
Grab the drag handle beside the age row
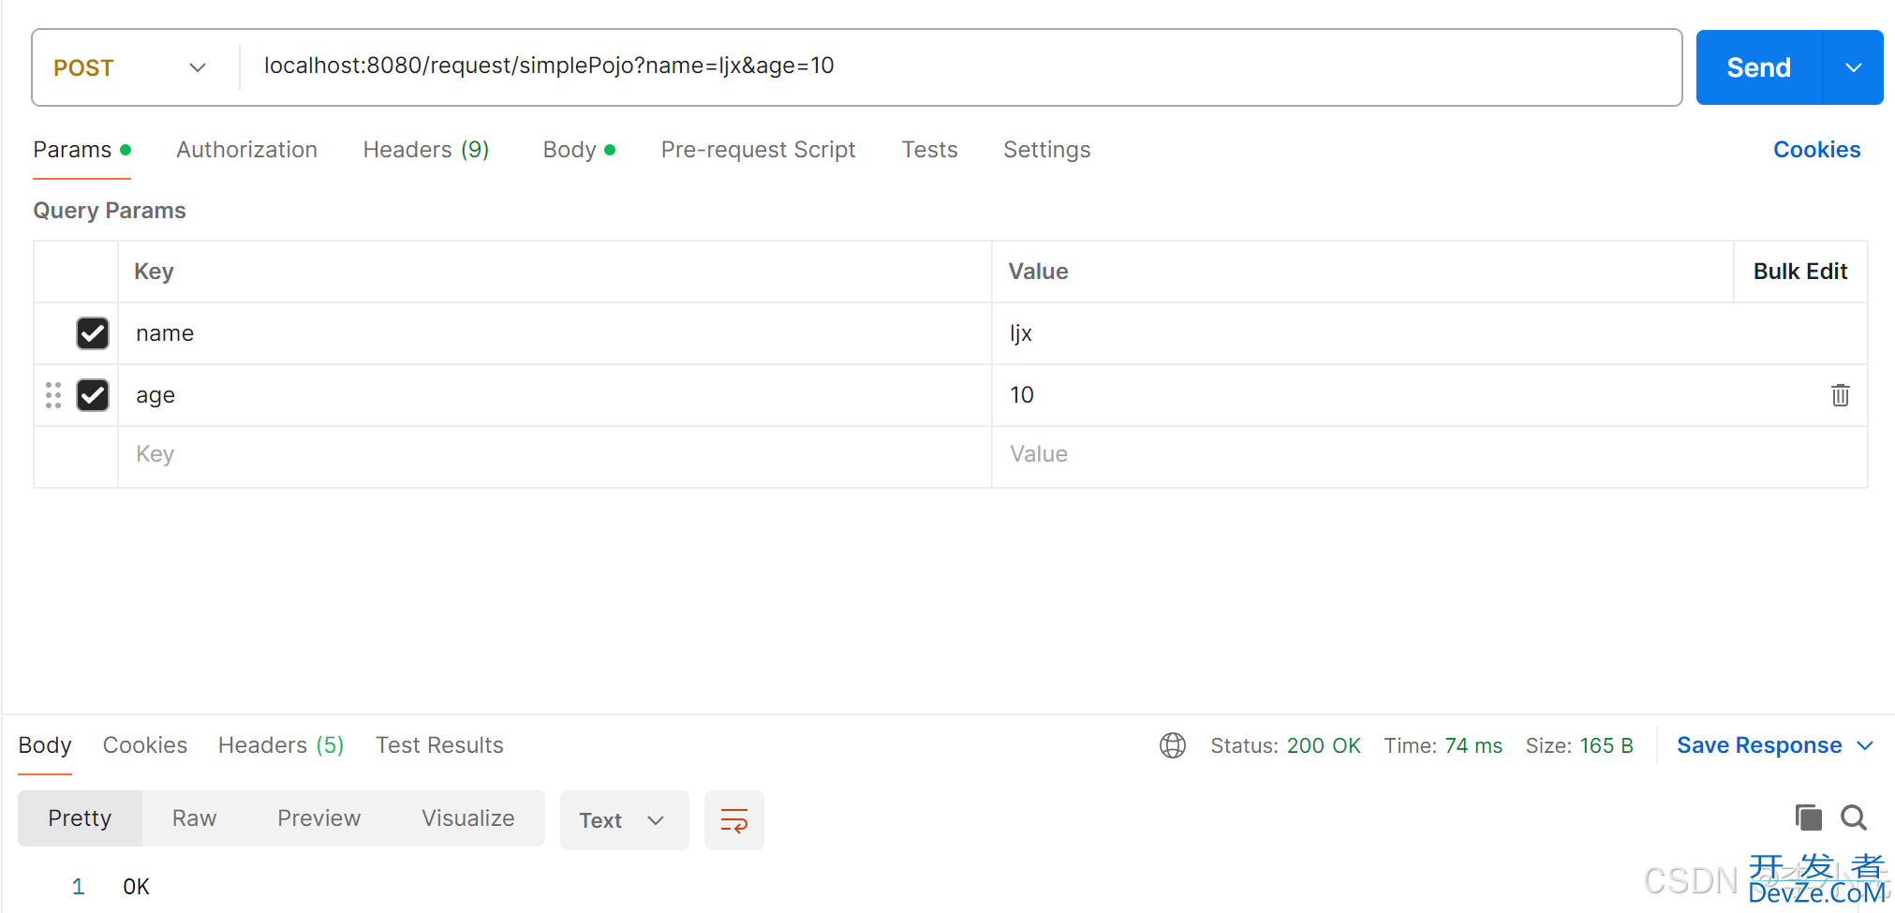53,395
